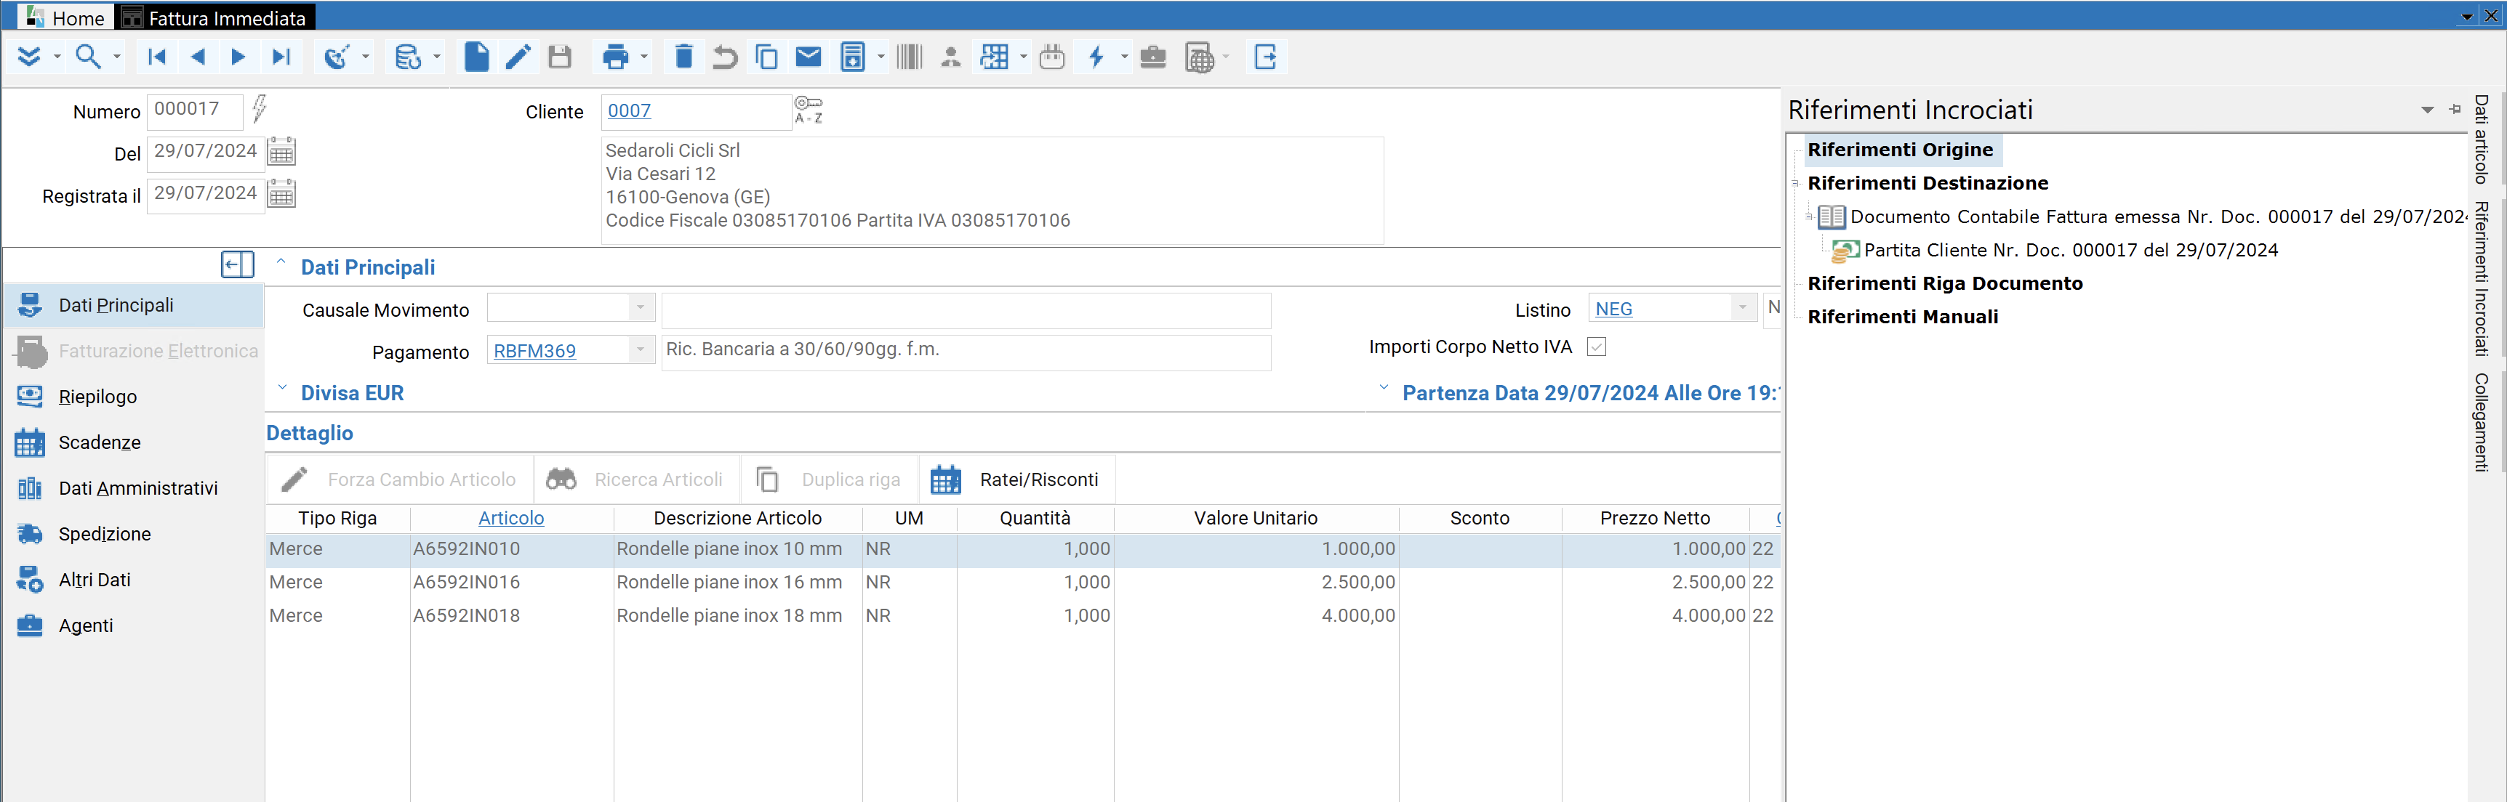2507x802 pixels.
Task: Go to the next record
Action: 238,57
